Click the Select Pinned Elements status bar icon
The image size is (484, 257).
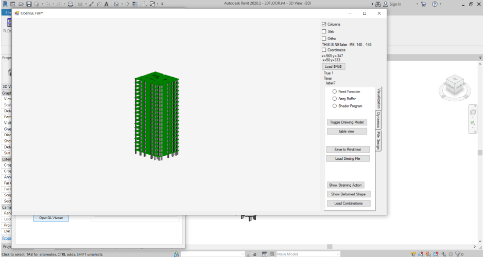coord(428,254)
